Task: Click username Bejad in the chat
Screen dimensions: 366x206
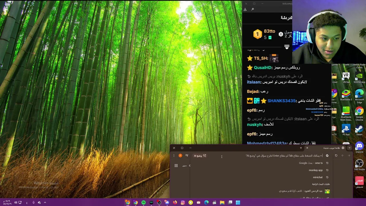Action: 253,91
